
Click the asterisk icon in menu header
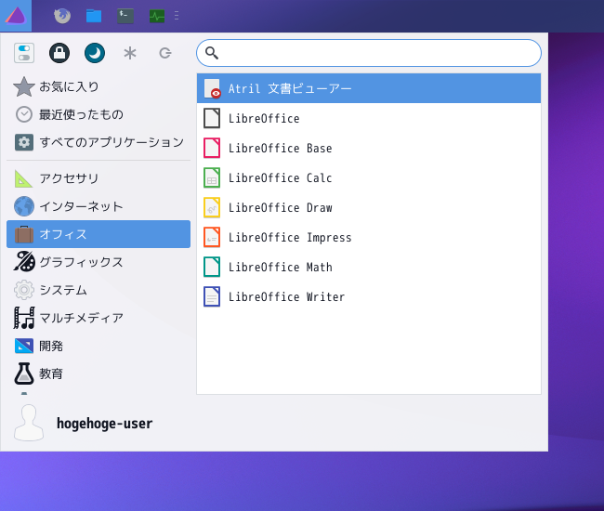click(130, 53)
